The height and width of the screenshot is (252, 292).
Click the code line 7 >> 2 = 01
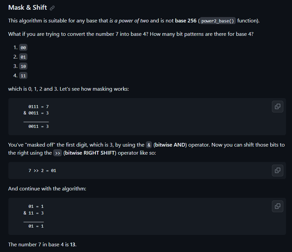click(42, 171)
